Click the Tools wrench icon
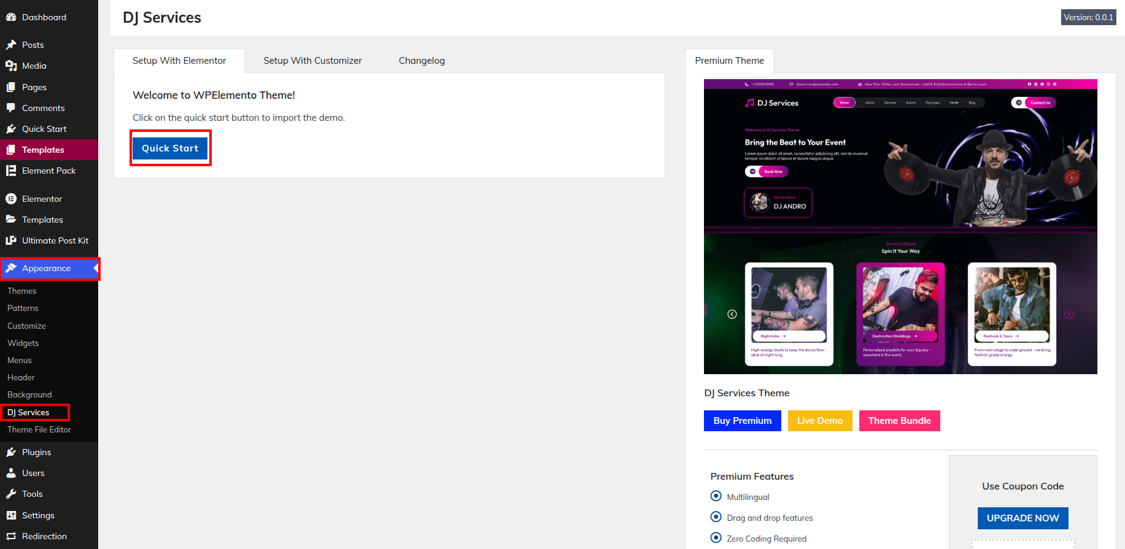 tap(11, 494)
